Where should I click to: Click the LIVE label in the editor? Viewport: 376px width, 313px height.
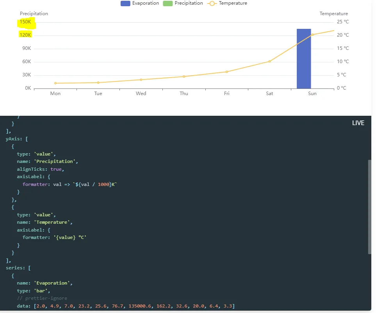pyautogui.click(x=358, y=123)
